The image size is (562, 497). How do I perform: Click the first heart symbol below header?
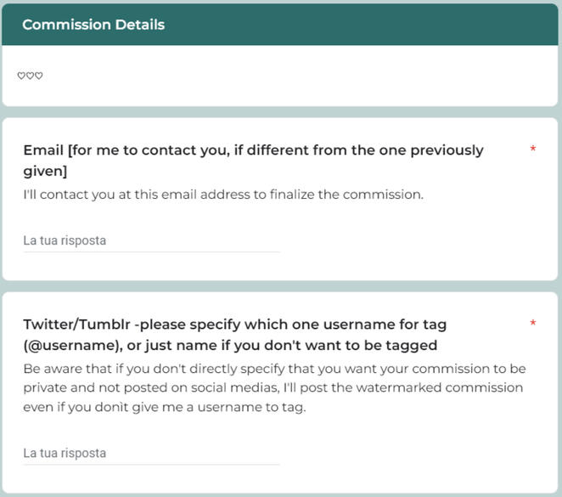[x=21, y=76]
